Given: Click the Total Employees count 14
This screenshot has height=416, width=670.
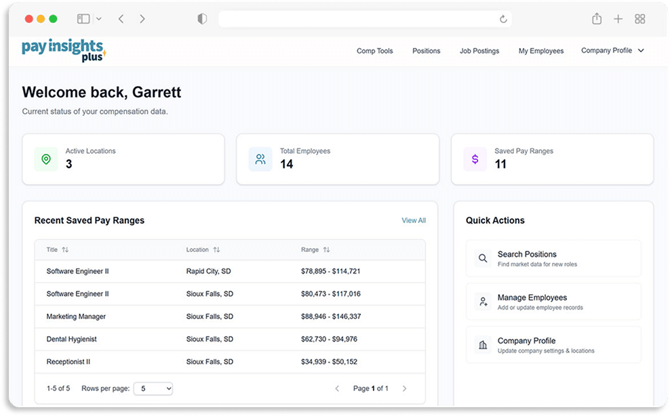Looking at the screenshot, I should pos(287,164).
